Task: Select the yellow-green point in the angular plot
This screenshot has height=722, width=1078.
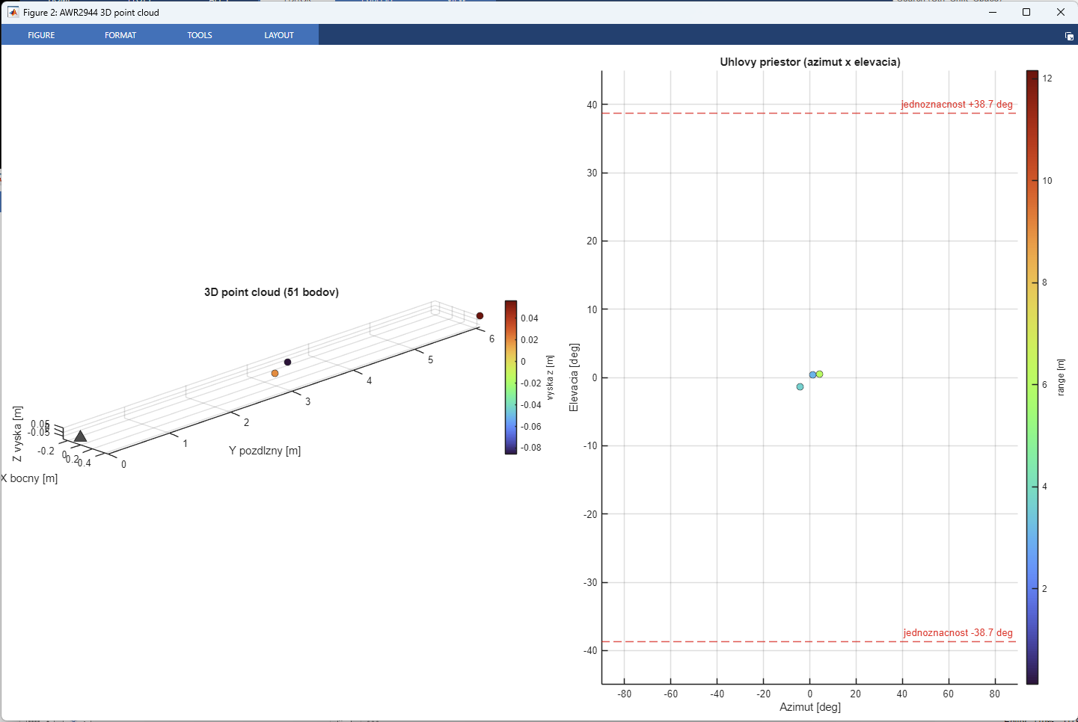Action: pyautogui.click(x=819, y=374)
